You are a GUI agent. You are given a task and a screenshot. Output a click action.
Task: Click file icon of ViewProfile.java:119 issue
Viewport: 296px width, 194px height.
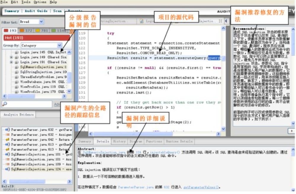[17, 87]
